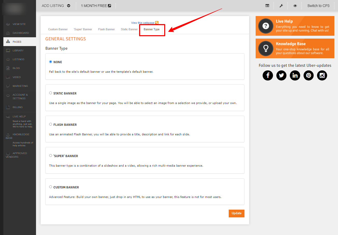Click the orange Update button

(x=236, y=213)
